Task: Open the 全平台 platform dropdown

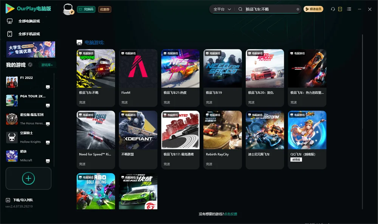Action: (222, 9)
